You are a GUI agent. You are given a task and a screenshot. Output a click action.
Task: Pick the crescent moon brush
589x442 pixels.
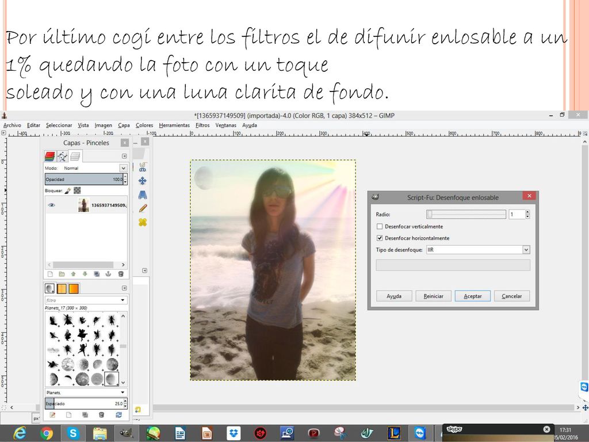[68, 378]
